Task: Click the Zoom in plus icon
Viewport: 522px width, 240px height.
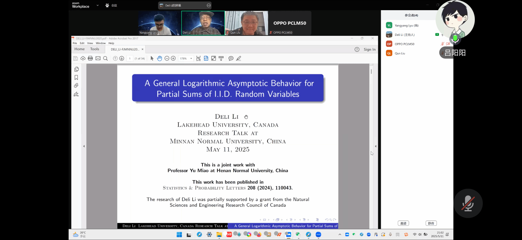Action: click(173, 58)
